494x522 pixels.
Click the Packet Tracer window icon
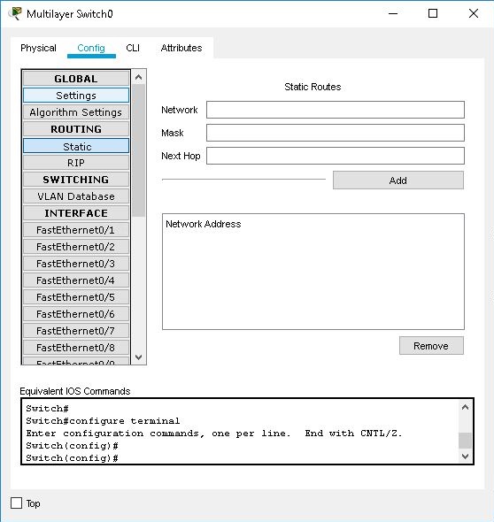(x=15, y=13)
